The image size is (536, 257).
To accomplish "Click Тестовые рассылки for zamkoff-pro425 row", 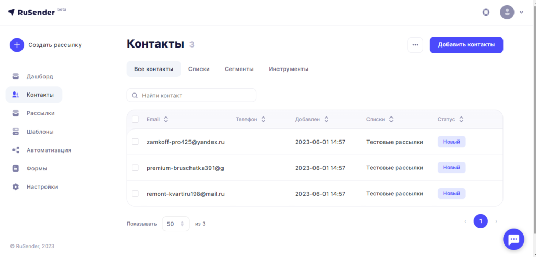I will click(x=395, y=142).
